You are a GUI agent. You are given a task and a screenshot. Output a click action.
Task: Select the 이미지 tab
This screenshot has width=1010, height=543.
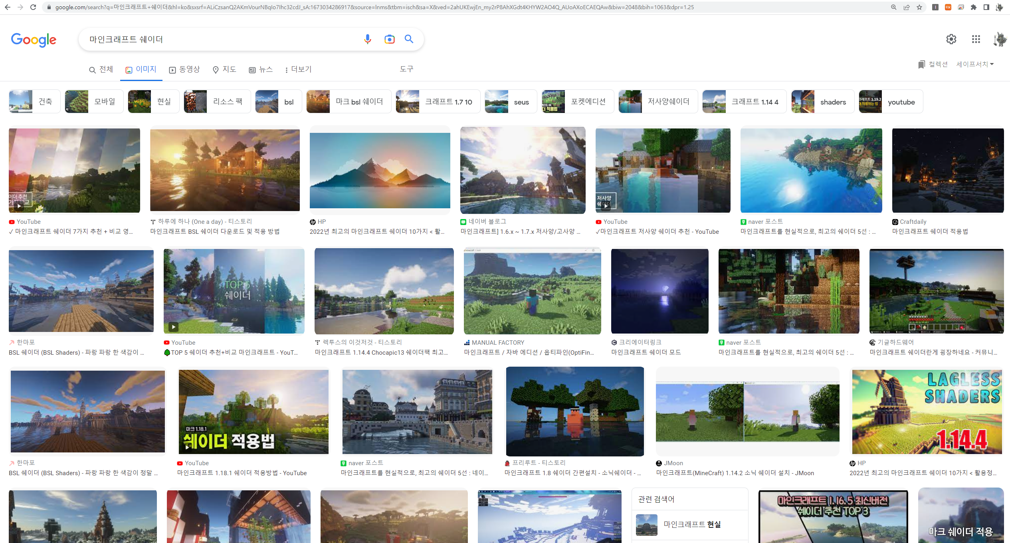pyautogui.click(x=141, y=69)
